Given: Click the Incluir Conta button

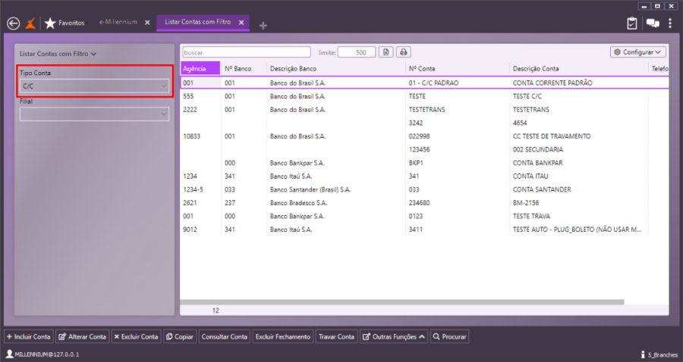Looking at the screenshot, I should 28,336.
